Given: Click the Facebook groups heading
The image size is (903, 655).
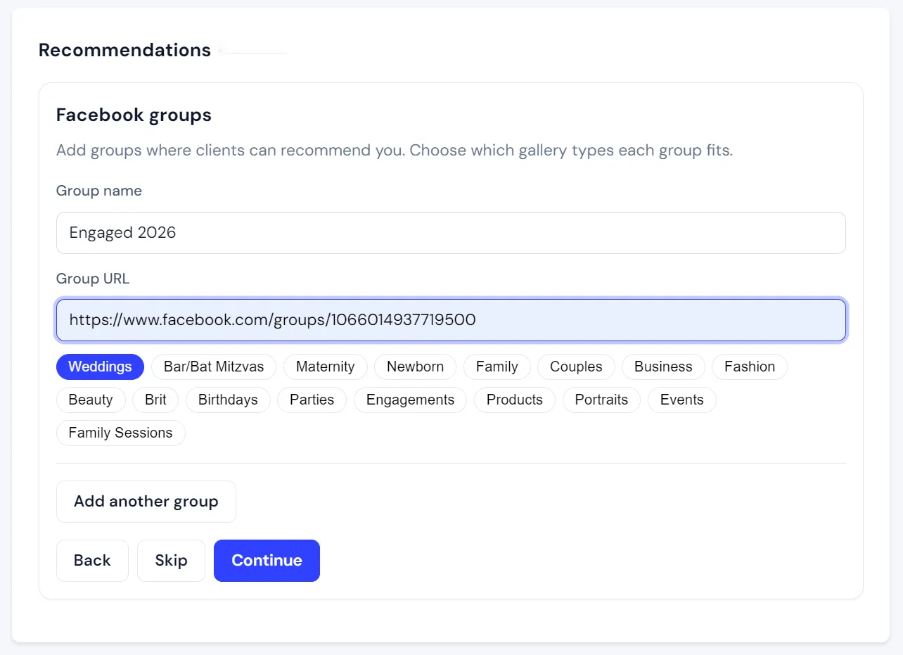Looking at the screenshot, I should (134, 115).
